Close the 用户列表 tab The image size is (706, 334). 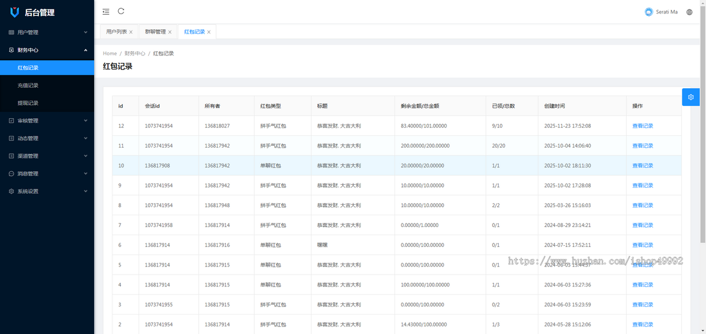click(131, 32)
